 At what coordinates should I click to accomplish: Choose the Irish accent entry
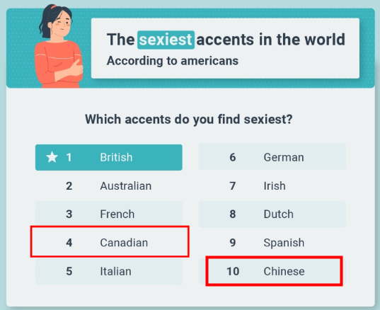[272, 186]
